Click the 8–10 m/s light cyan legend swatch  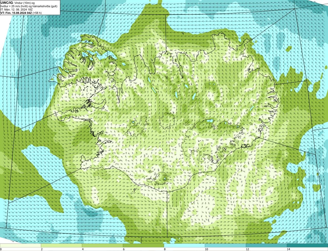click(x=184, y=245)
